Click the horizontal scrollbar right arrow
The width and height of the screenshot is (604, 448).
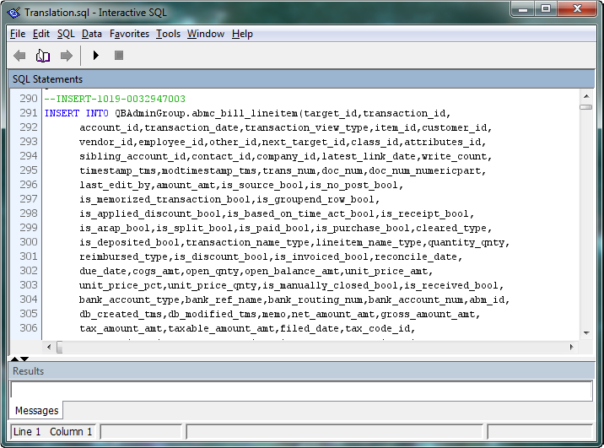(x=573, y=347)
